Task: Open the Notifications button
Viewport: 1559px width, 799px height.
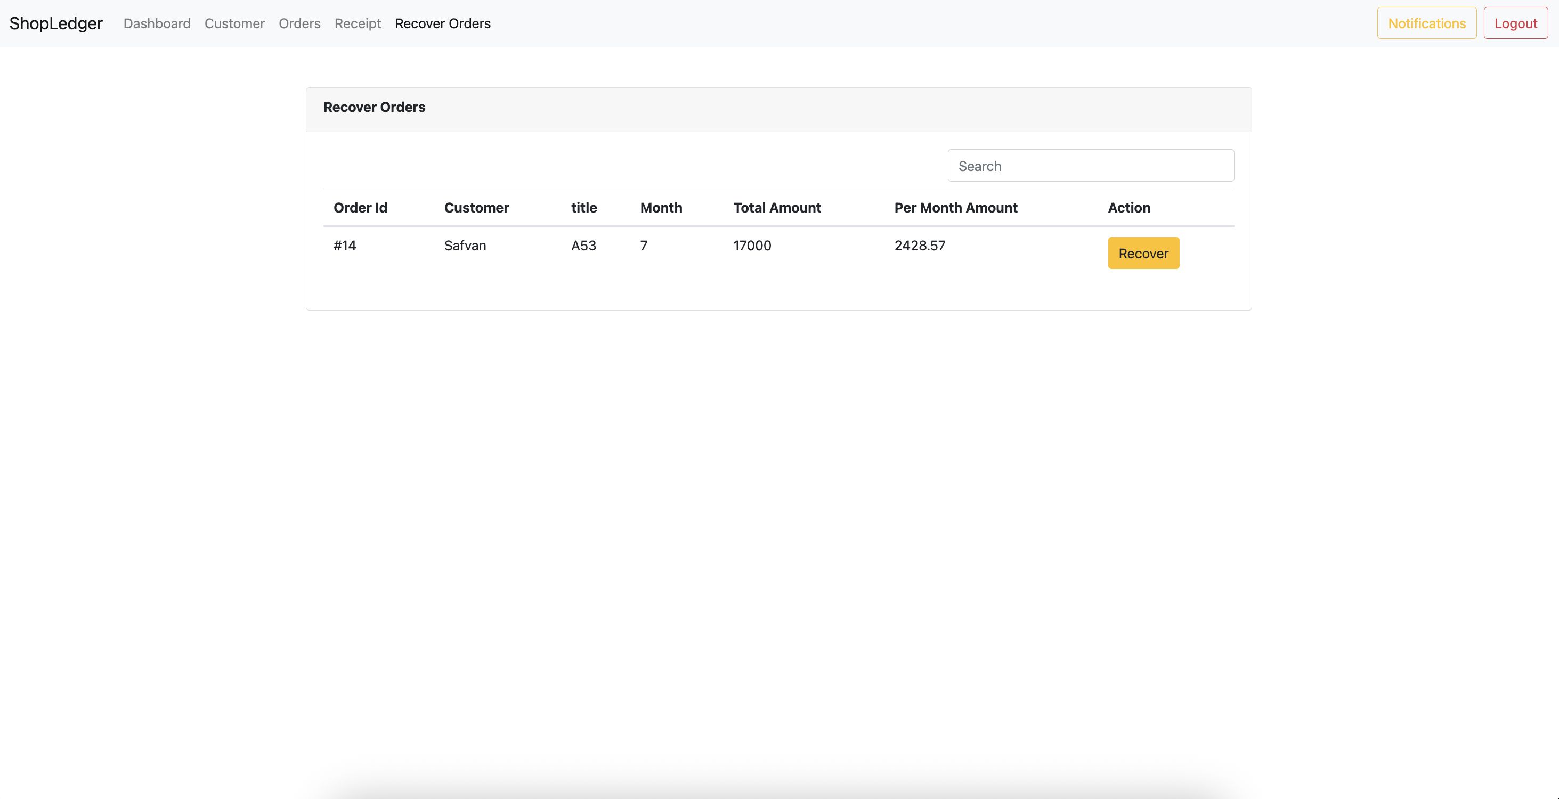Action: click(x=1426, y=23)
